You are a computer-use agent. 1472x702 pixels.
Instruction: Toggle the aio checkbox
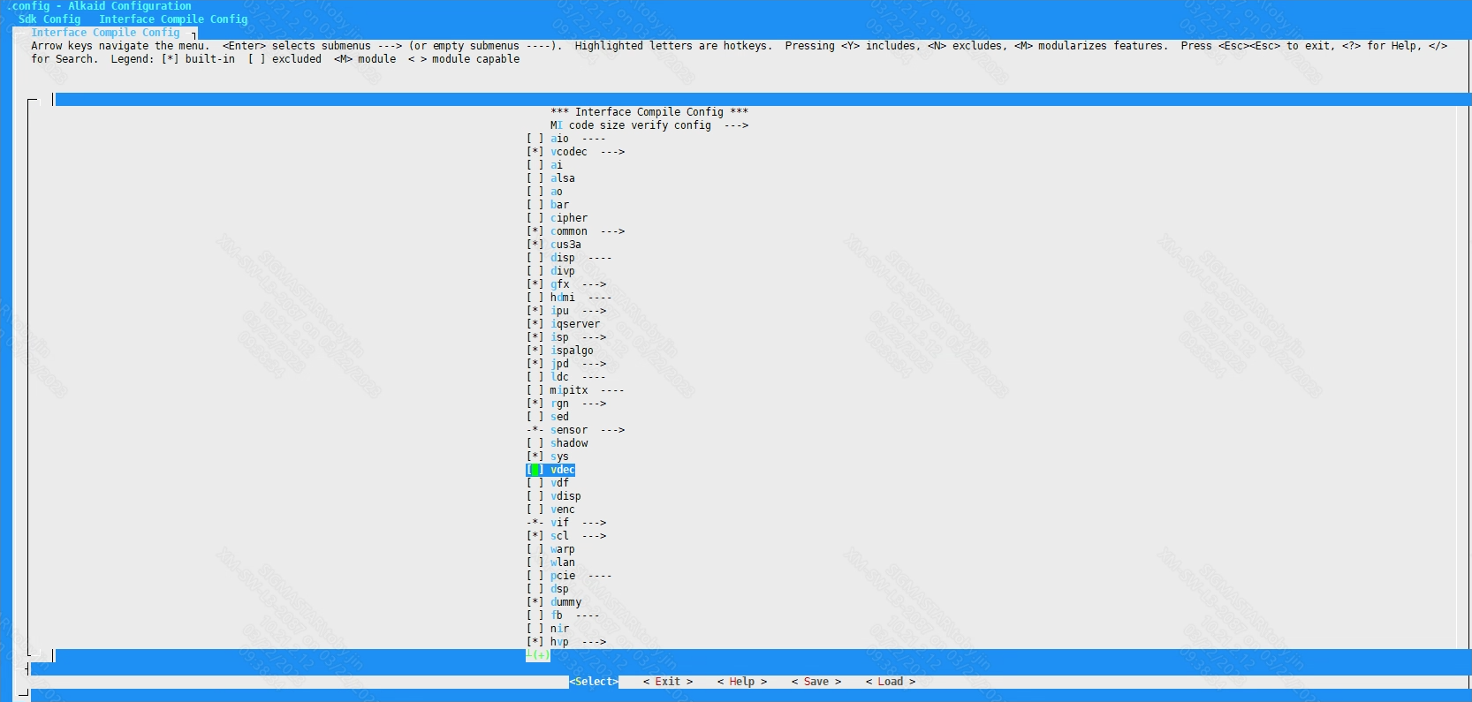pyautogui.click(x=535, y=139)
